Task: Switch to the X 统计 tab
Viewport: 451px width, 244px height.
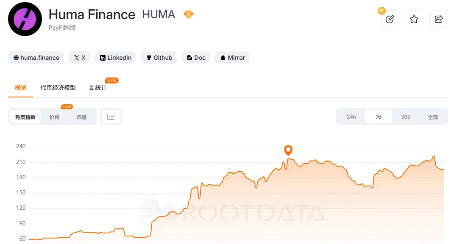Action: [98, 88]
